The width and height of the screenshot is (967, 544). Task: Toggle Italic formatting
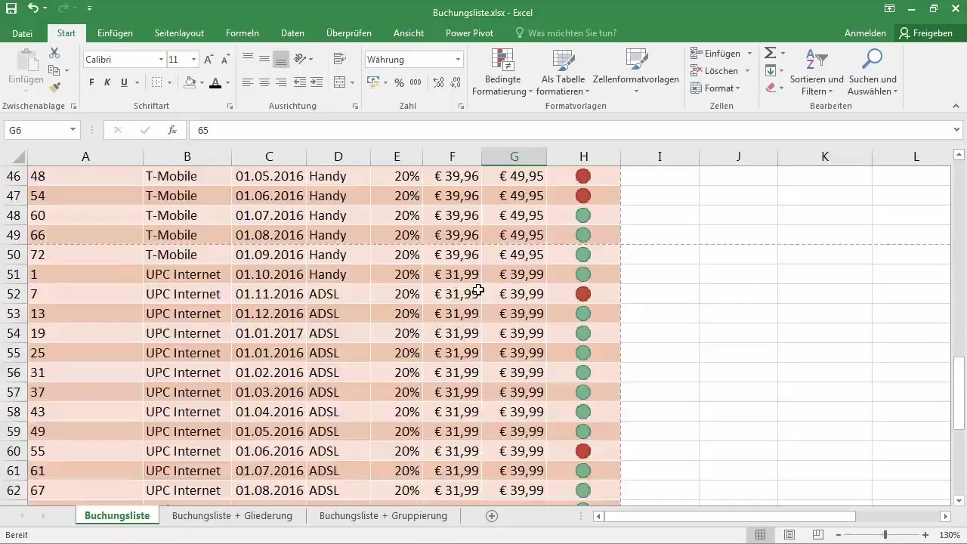(x=107, y=82)
